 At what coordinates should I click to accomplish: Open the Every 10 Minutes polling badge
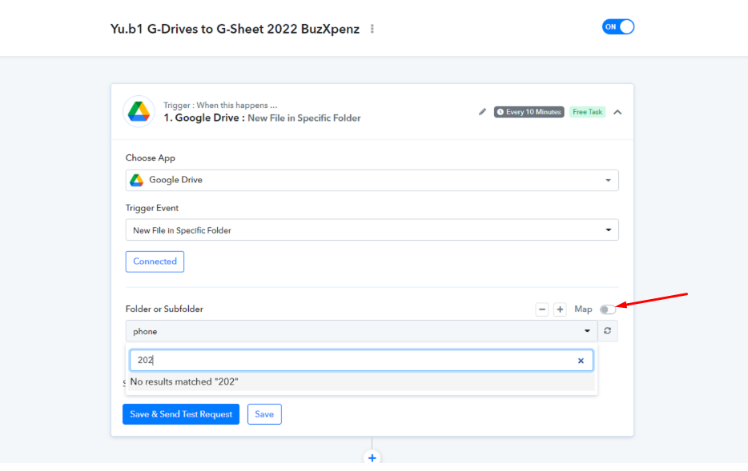coord(529,112)
